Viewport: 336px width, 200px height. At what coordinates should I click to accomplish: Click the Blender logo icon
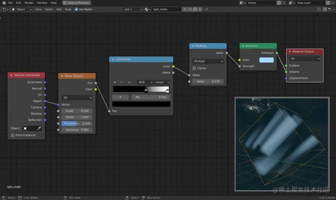[x=4, y=3]
